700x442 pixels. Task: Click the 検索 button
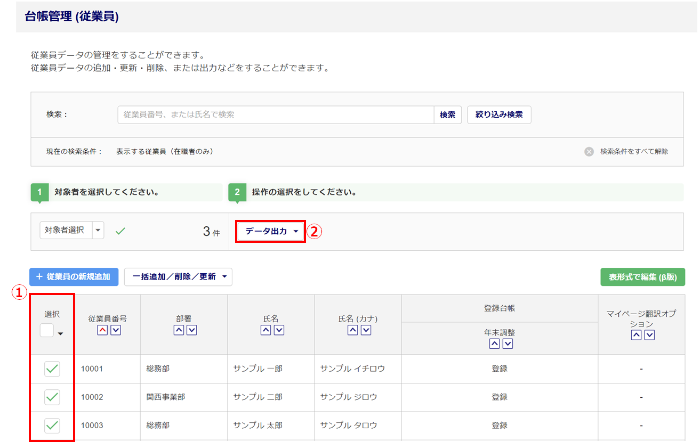coord(447,115)
